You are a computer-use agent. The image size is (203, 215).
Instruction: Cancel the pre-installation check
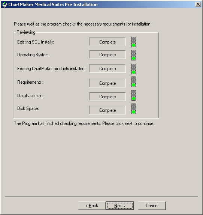(152, 206)
